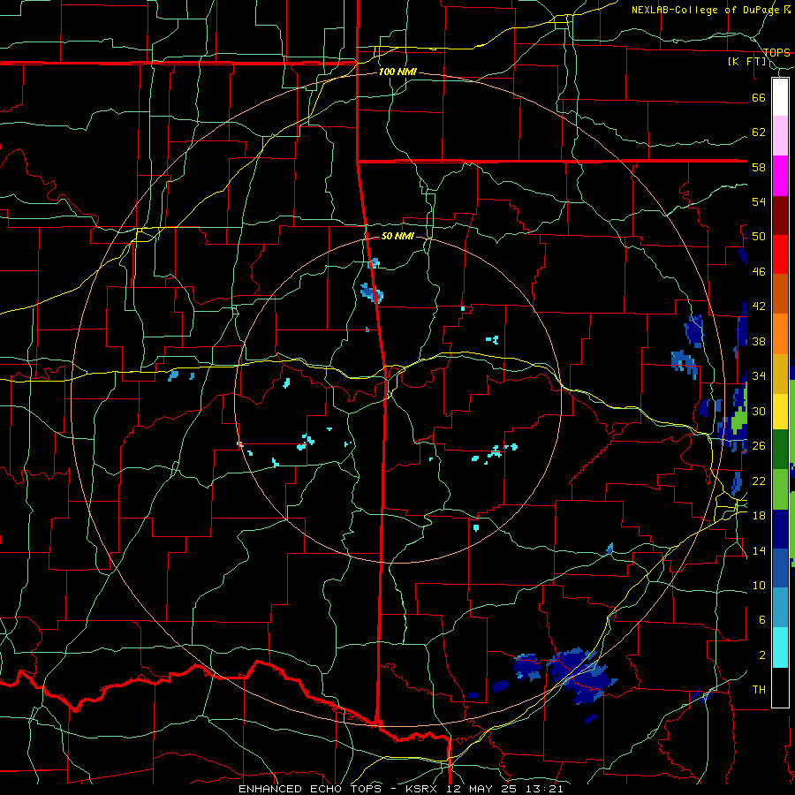Click the 'NEXLAB-College of DuPage' credit text

(705, 10)
